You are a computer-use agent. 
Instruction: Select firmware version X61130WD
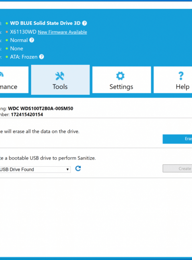pyautogui.click(x=23, y=32)
